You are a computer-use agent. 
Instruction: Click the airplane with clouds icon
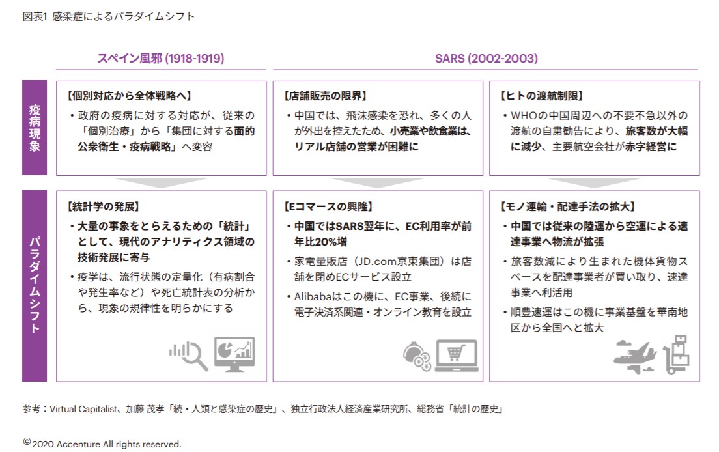(635, 356)
